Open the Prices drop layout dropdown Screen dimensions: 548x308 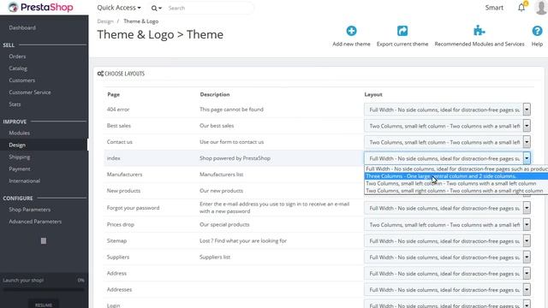[x=447, y=224]
